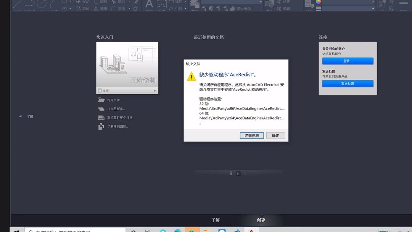Switch to the 创建 tab at bottom
This screenshot has height=232, width=412.
[x=261, y=220]
